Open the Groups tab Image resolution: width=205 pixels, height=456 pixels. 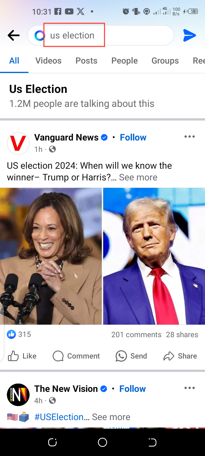[x=165, y=61]
